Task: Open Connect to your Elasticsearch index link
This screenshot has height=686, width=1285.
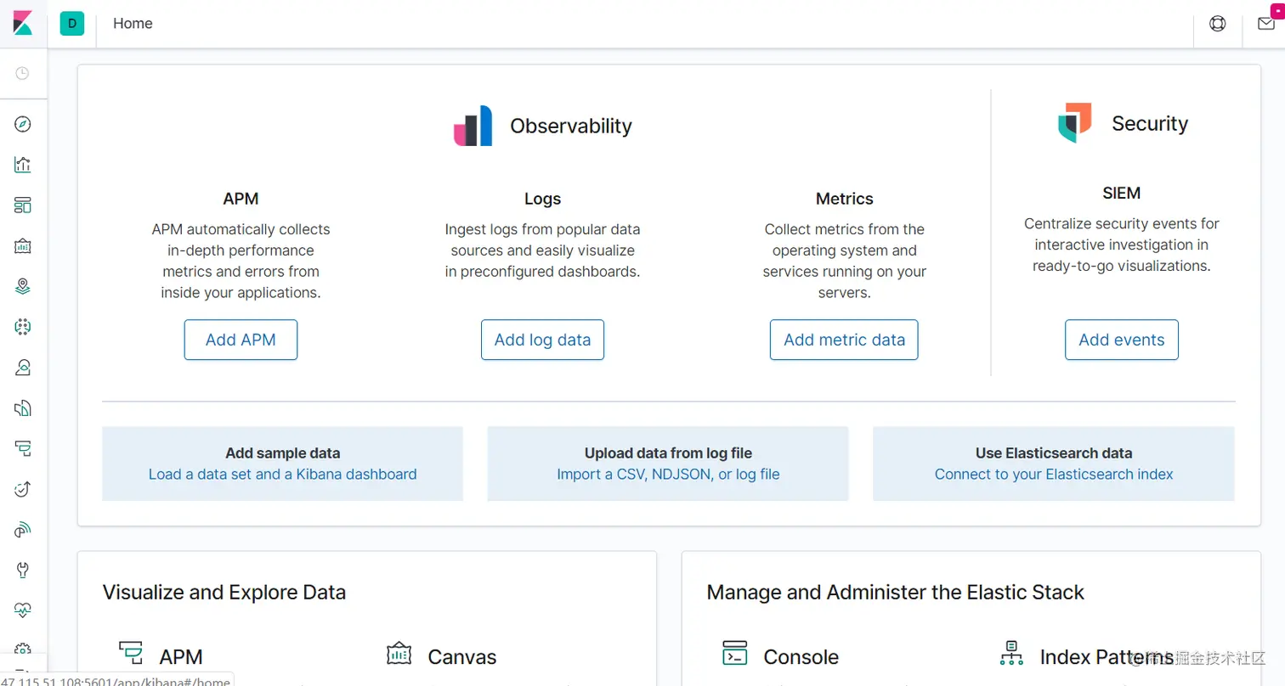Action: (1054, 475)
